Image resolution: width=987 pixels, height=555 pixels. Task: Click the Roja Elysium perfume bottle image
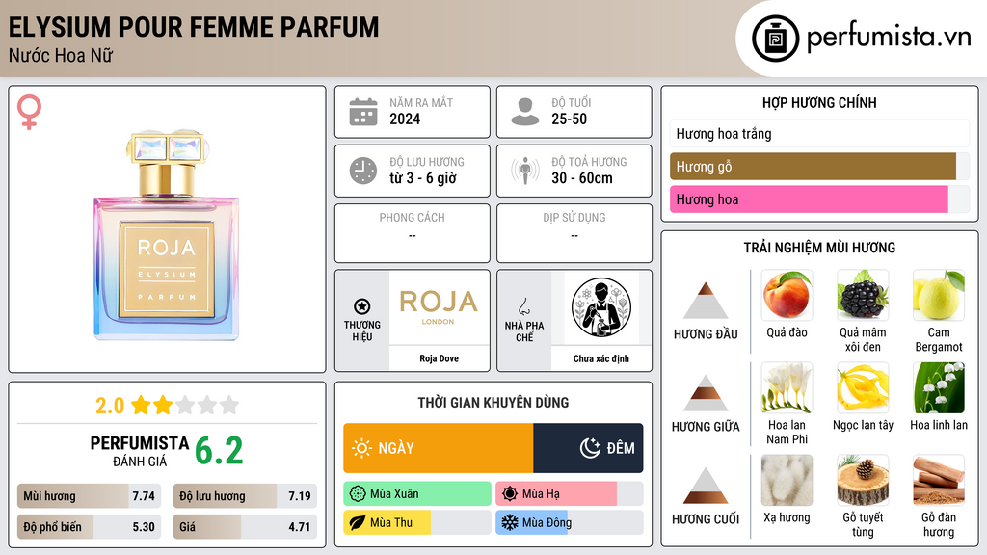point(167,235)
